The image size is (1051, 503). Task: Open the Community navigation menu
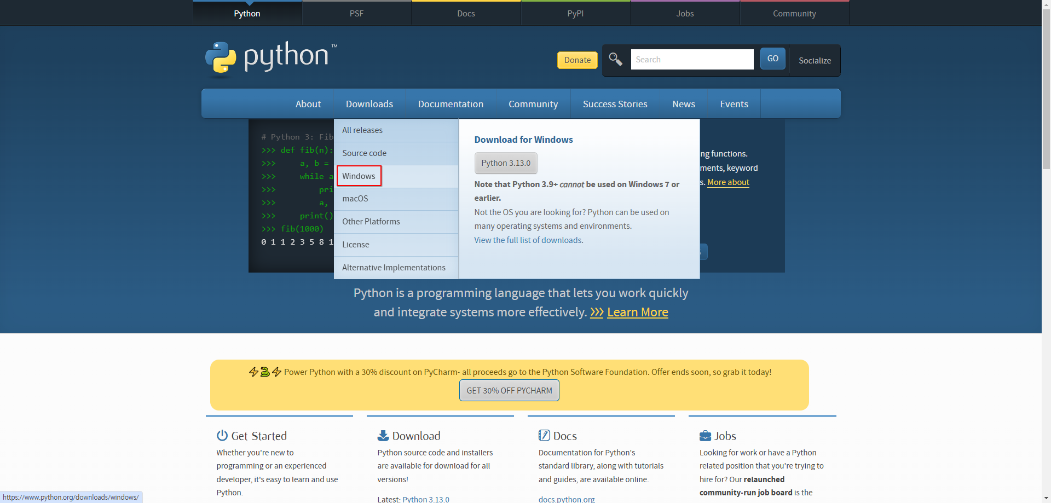point(533,104)
